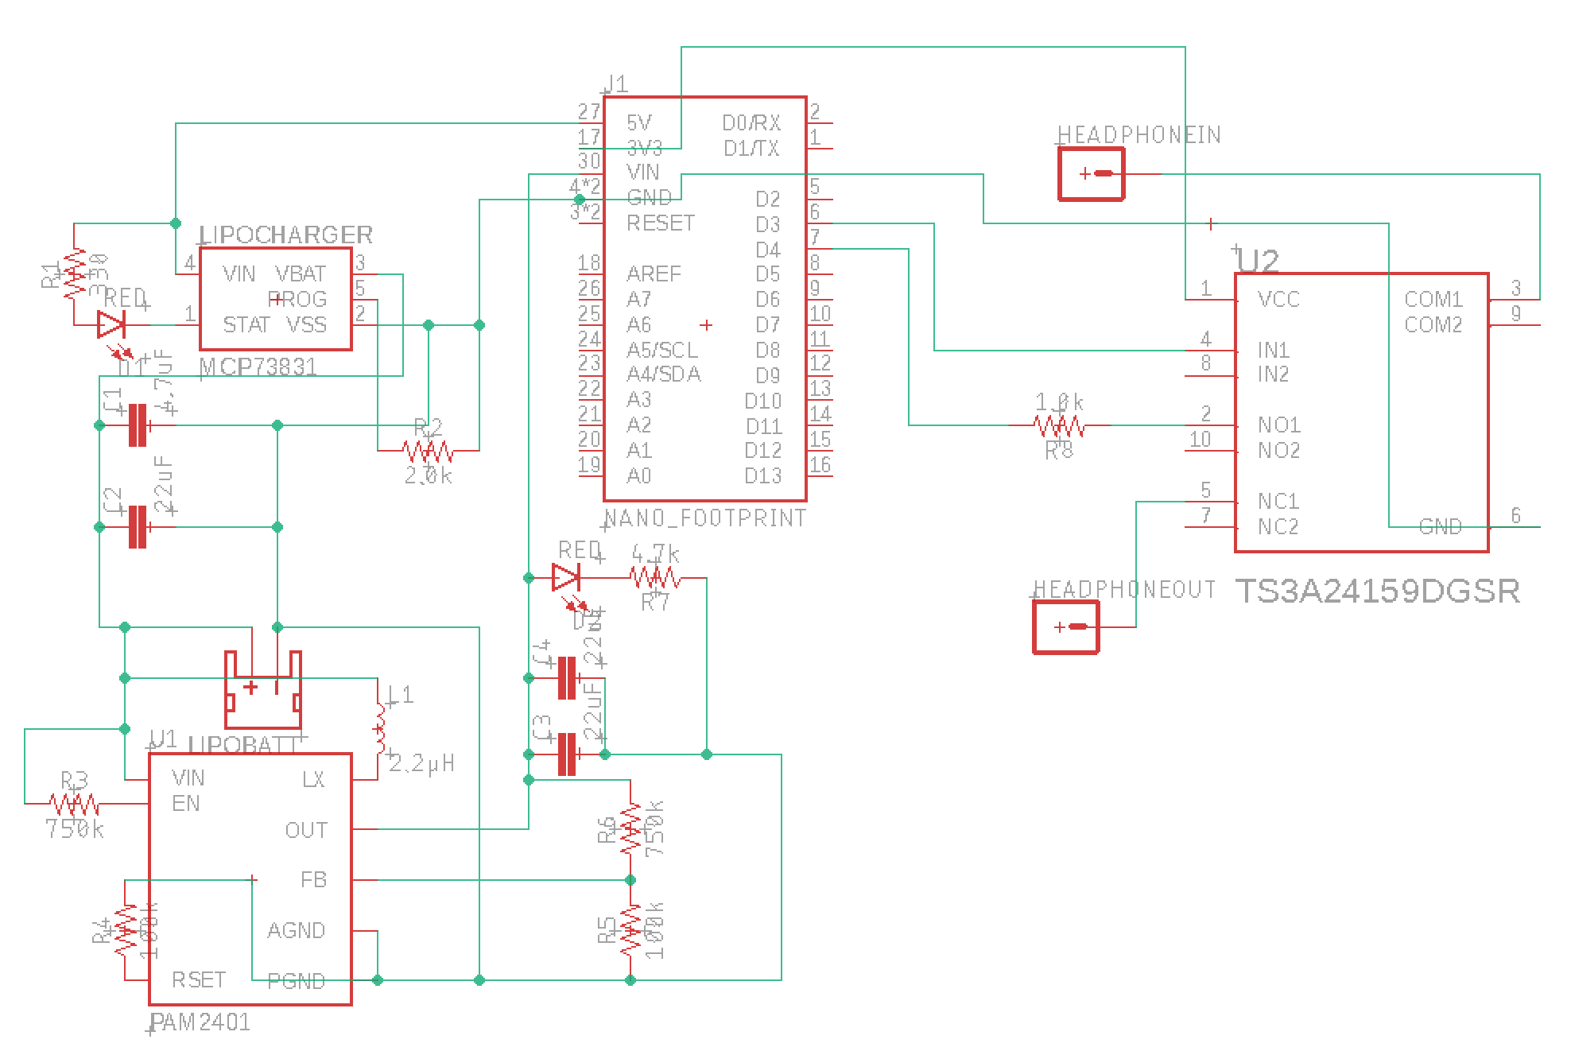Click pin number 27 on J1
The height and width of the screenshot is (1051, 1571).
589,111
